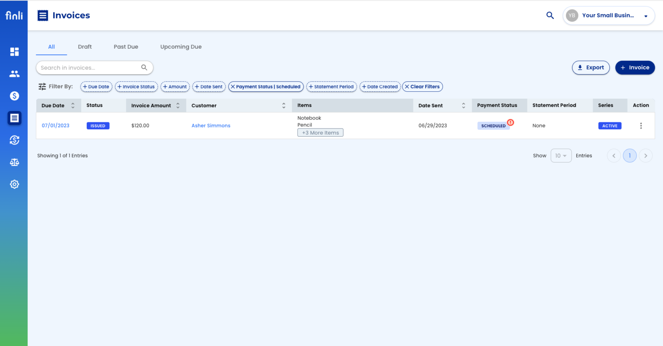Select the Invoices icon in the sidebar

click(x=14, y=118)
